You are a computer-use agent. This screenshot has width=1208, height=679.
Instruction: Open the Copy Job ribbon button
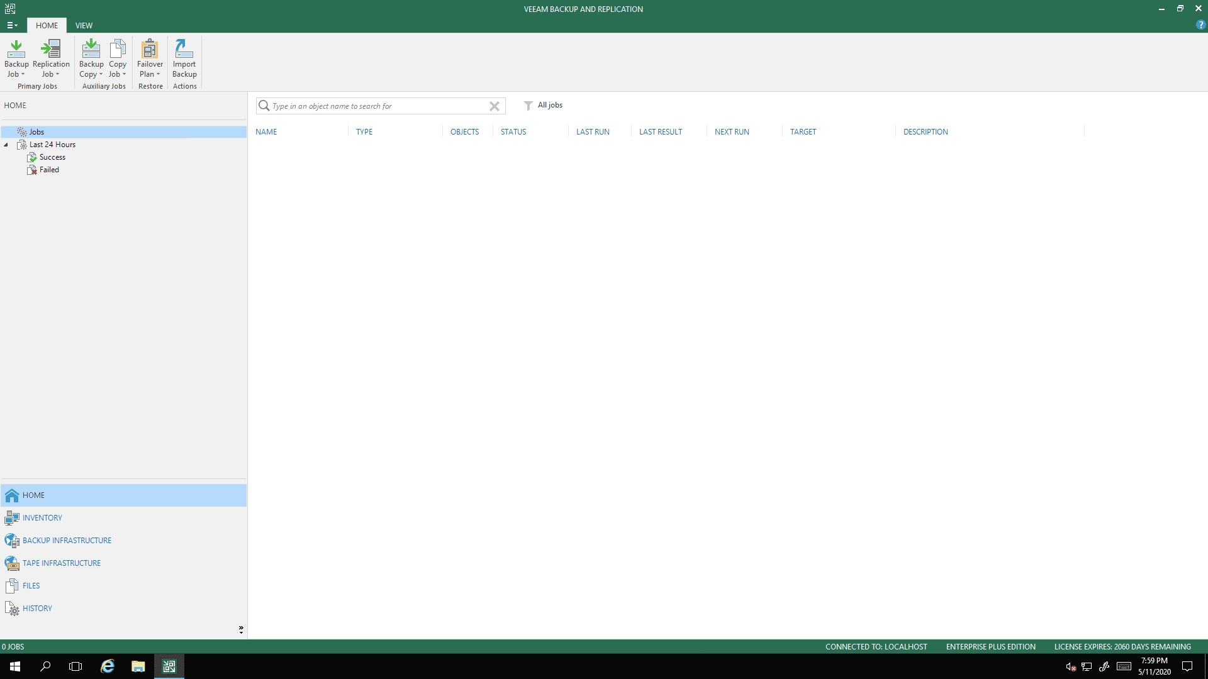(x=118, y=58)
